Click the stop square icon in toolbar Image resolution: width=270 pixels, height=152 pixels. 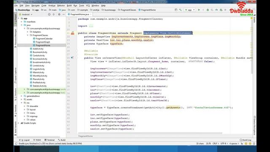pos(225,10)
